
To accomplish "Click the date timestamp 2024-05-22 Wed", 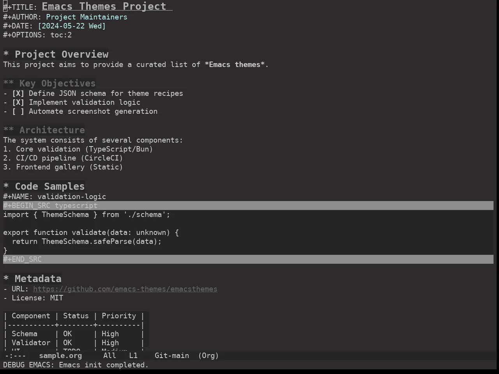I will click(72, 26).
